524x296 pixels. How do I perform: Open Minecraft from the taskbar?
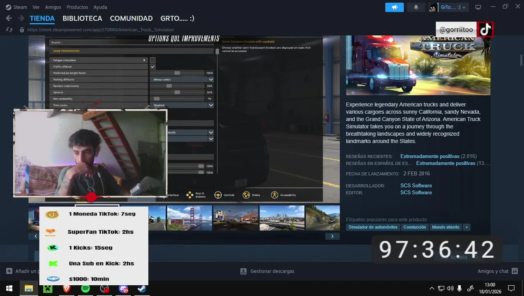pyautogui.click(x=48, y=289)
